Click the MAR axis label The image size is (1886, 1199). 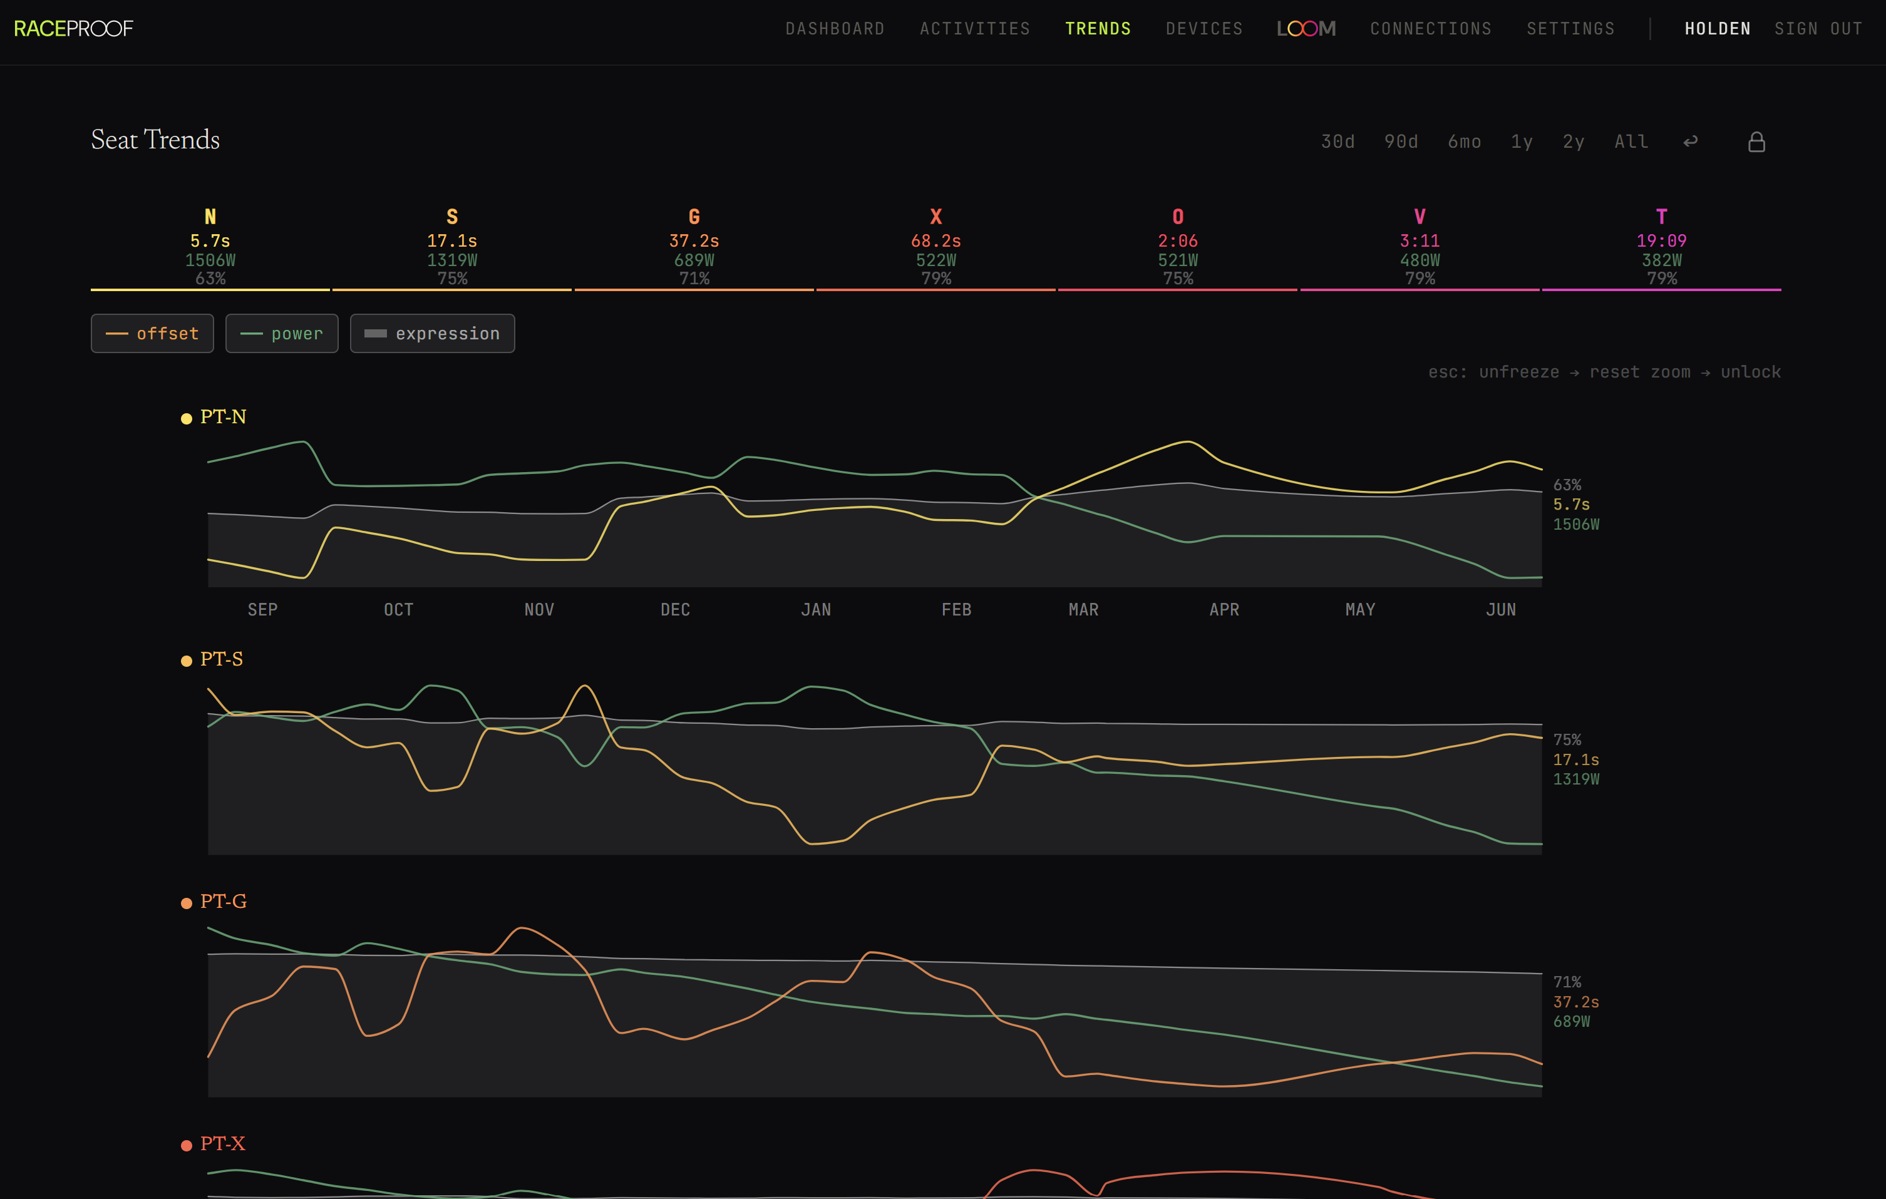coord(1084,610)
